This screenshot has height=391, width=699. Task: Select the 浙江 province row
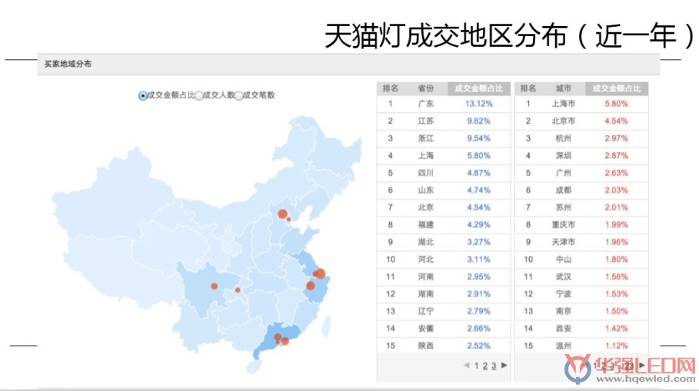tap(444, 138)
